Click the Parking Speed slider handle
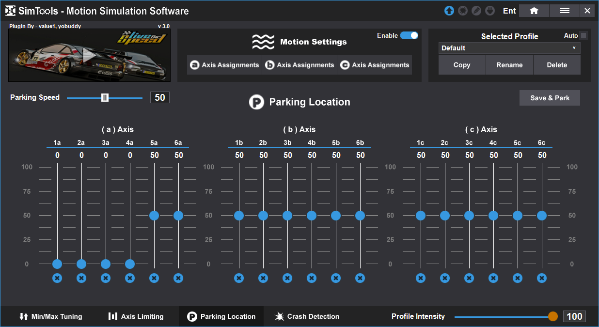This screenshot has width=599, height=327. click(105, 97)
